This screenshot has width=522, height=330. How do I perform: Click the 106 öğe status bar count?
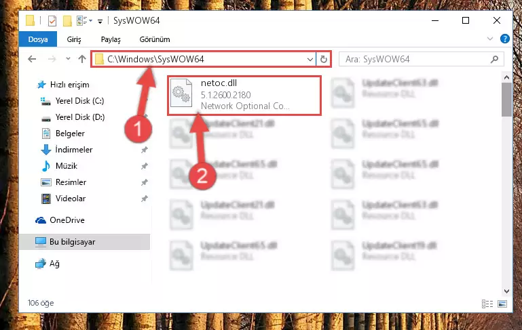point(41,303)
